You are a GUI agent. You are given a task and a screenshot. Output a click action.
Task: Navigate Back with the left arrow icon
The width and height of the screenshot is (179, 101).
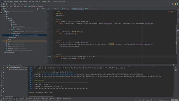[9, 4]
